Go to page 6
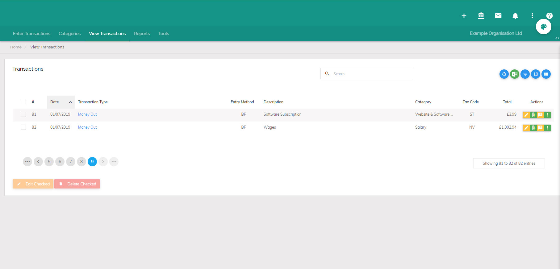The image size is (560, 269). [60, 162]
